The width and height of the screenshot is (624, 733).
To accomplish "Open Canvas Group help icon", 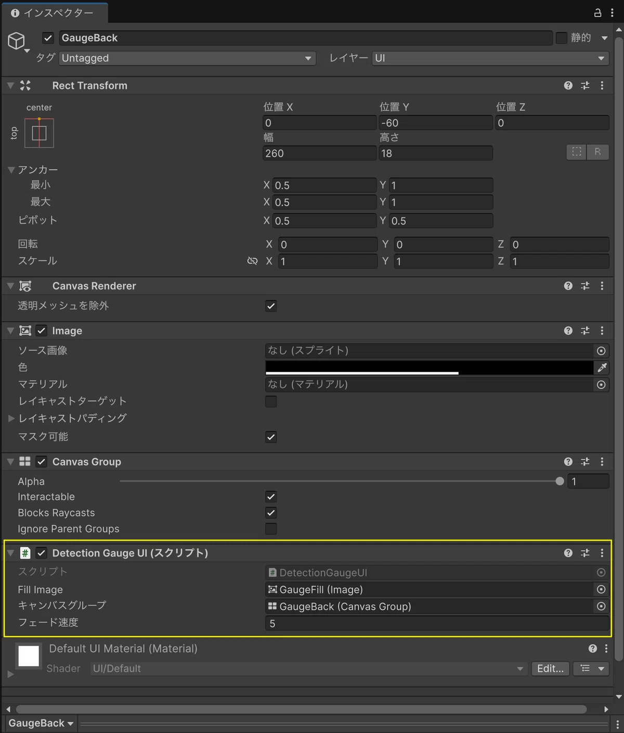I will click(x=568, y=462).
